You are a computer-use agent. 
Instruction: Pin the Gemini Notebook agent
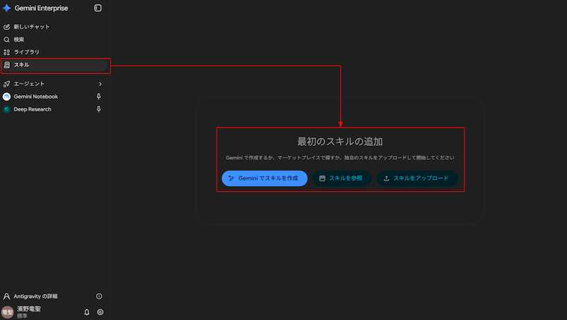[99, 97]
